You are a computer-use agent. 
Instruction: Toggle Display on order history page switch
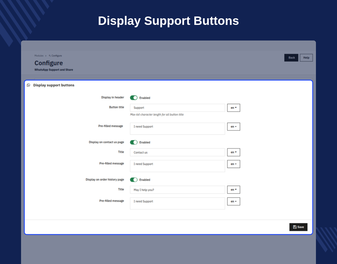point(134,180)
